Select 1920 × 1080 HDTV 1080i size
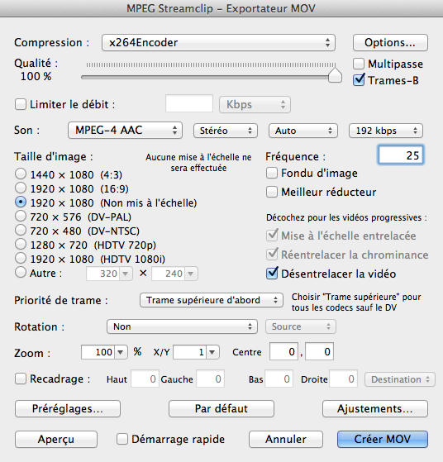Screen dimensions: 443x462 [21, 259]
